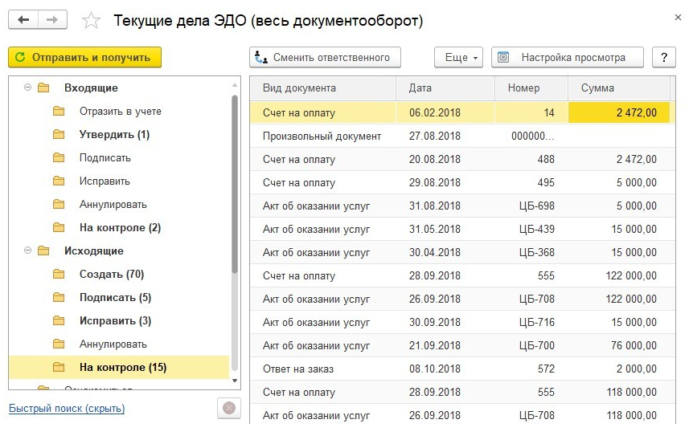
Task: Open incoming folder Исправить
Action: click(x=105, y=181)
